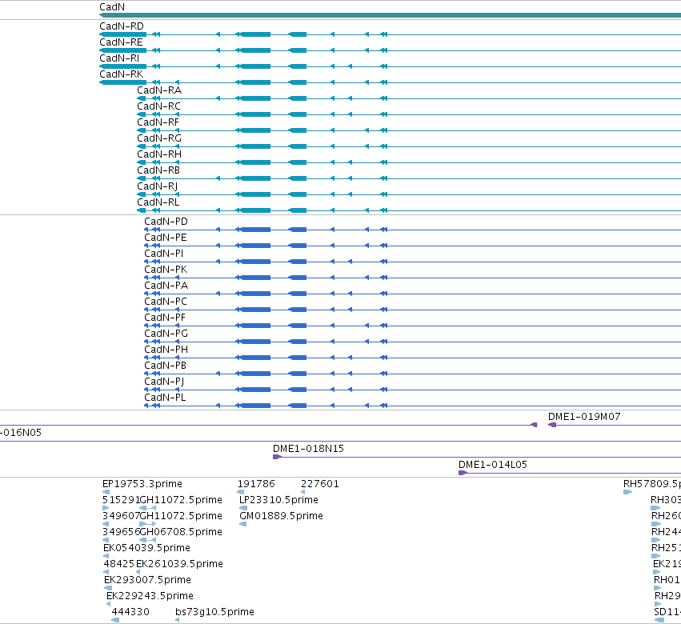Choose the CadN-RK transcript label

(x=121, y=74)
